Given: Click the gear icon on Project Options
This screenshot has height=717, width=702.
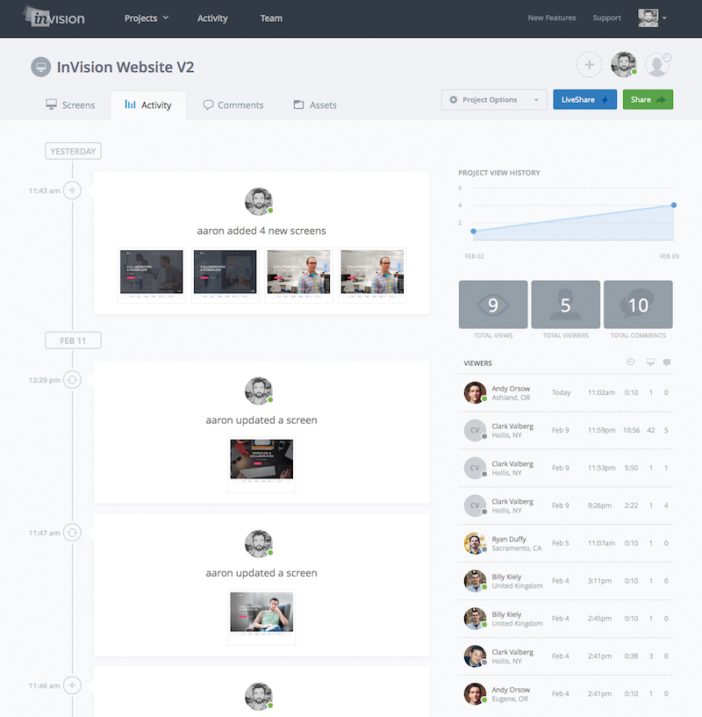Looking at the screenshot, I should click(454, 99).
